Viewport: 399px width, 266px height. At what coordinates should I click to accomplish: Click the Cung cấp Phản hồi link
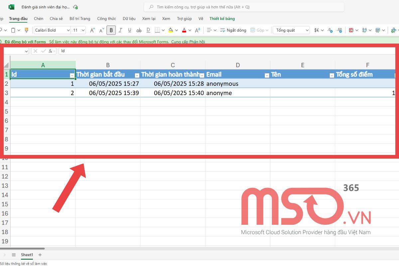point(189,42)
